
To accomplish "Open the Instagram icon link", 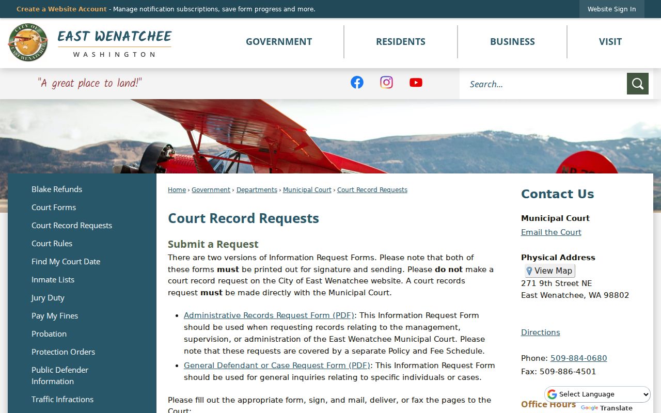I will pos(386,83).
